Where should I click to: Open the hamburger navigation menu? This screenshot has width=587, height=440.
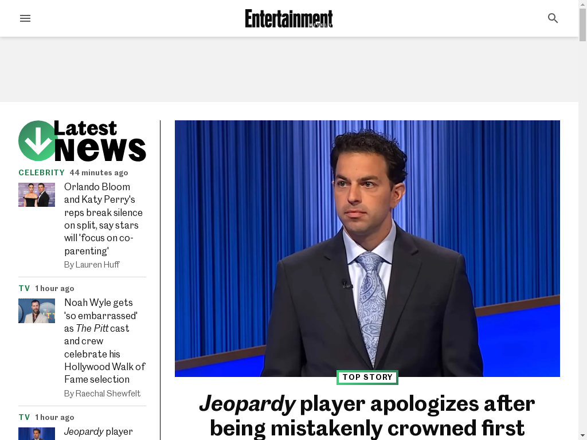(x=25, y=18)
